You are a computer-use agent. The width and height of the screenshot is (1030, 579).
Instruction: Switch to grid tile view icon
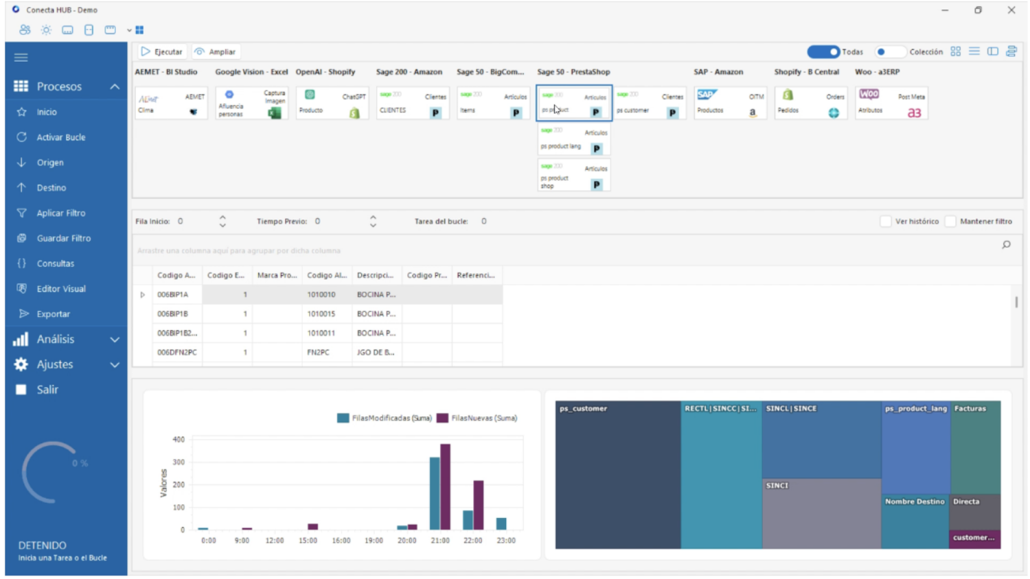(955, 51)
